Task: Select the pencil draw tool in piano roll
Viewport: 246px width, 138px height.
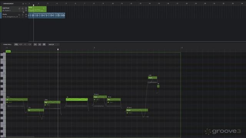Action: coord(20,44)
